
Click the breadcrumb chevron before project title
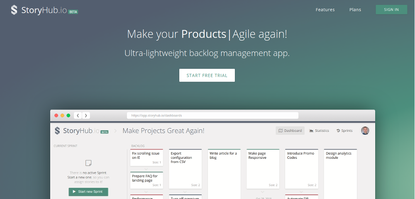click(115, 131)
